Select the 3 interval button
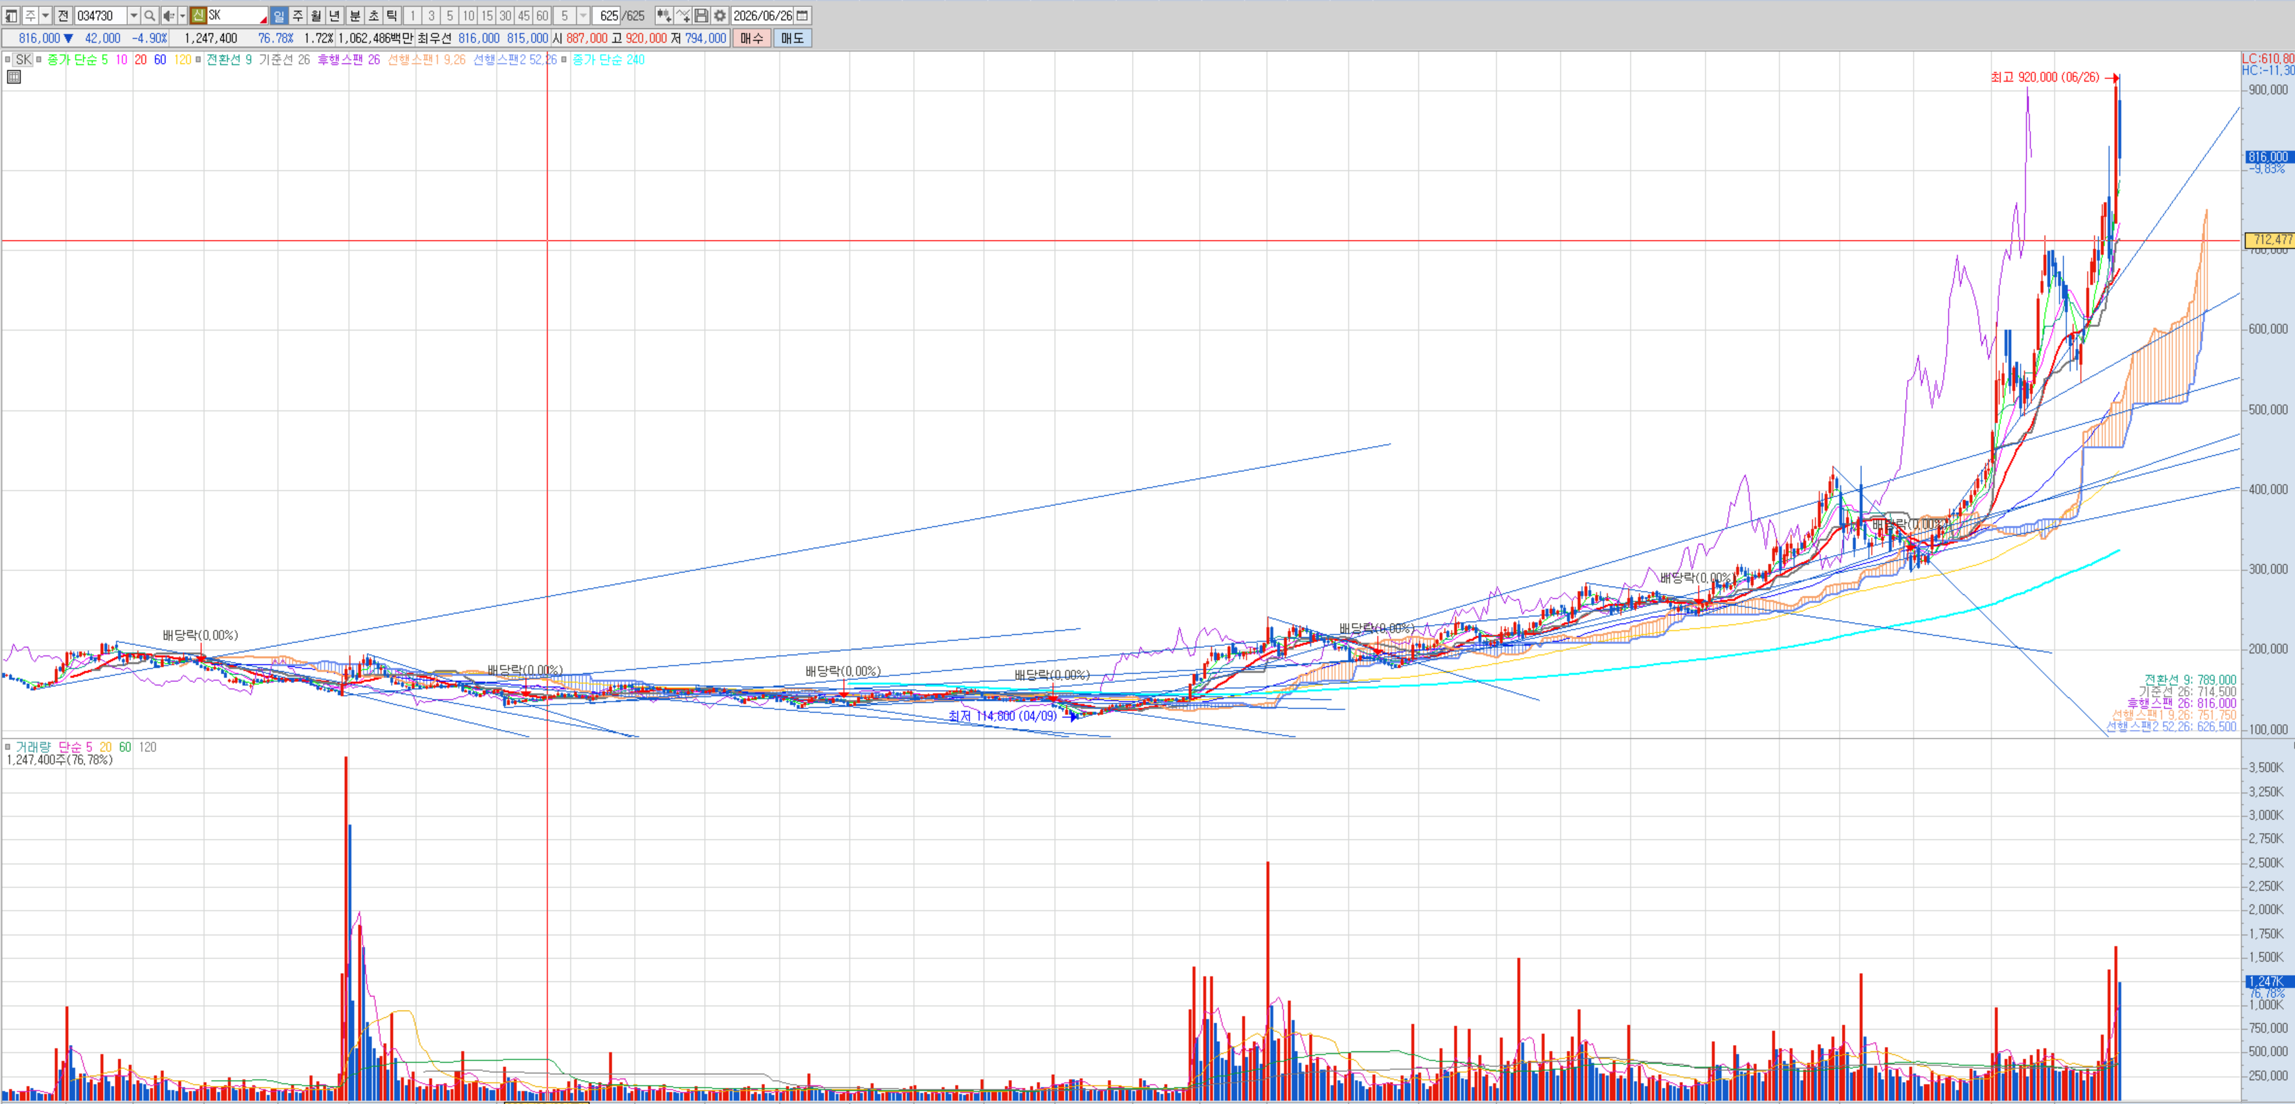This screenshot has height=1104, width=2295. click(x=431, y=16)
